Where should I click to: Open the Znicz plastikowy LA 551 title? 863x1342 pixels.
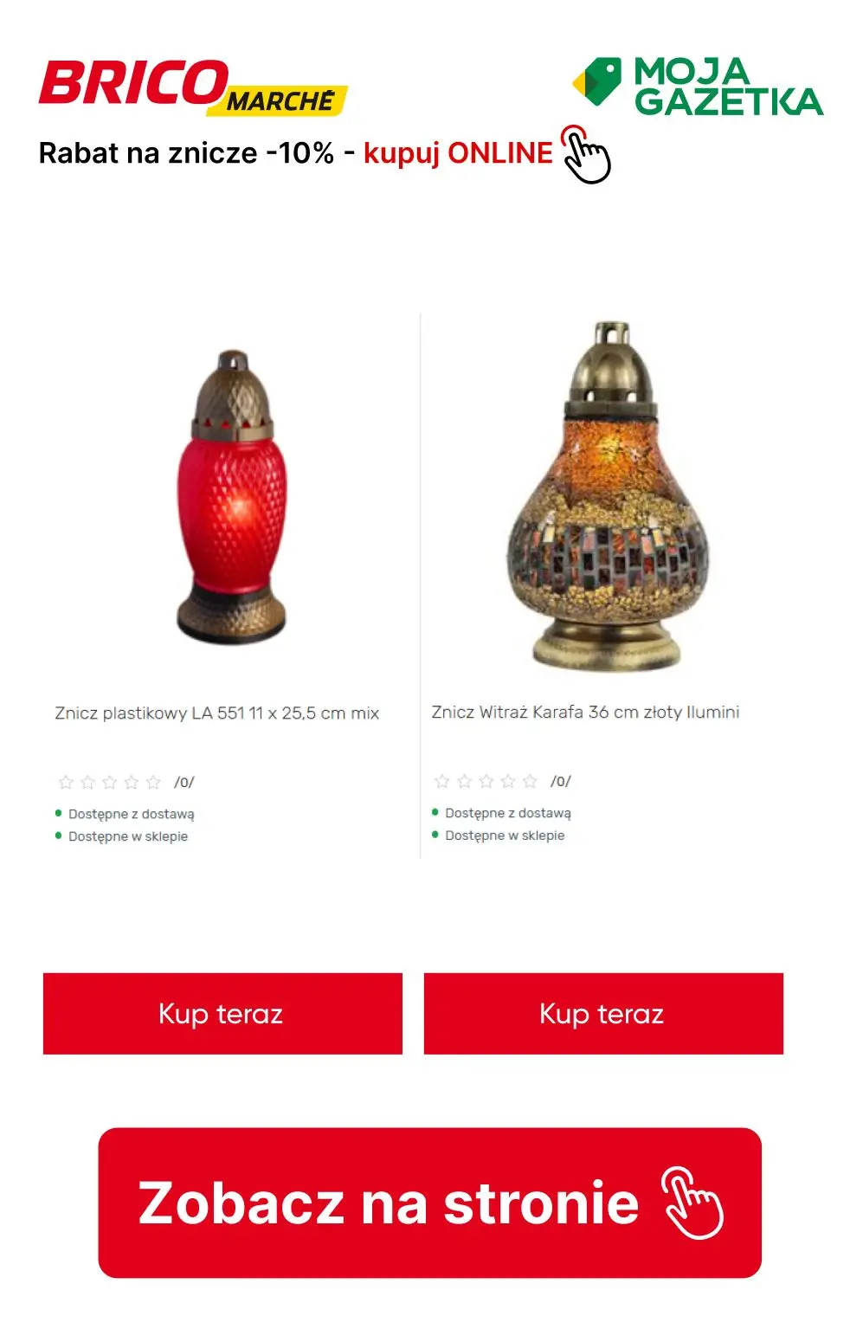(x=217, y=713)
